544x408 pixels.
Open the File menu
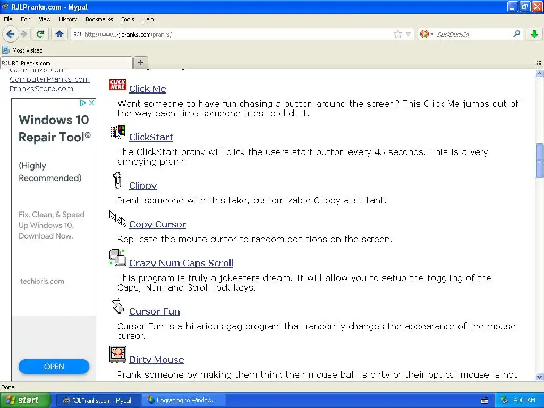pyautogui.click(x=8, y=19)
